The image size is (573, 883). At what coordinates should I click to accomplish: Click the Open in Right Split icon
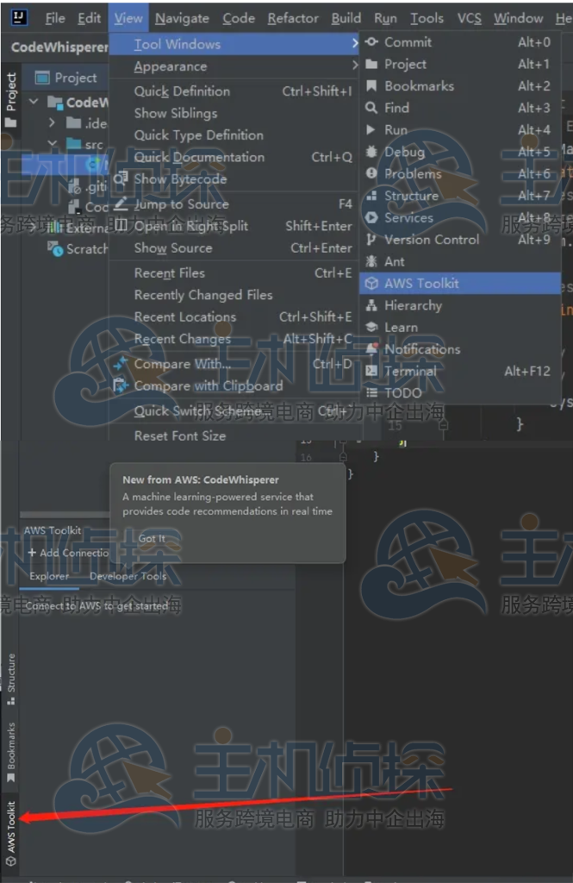[x=121, y=225]
